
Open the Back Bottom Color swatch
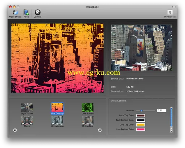(x=141, y=120)
